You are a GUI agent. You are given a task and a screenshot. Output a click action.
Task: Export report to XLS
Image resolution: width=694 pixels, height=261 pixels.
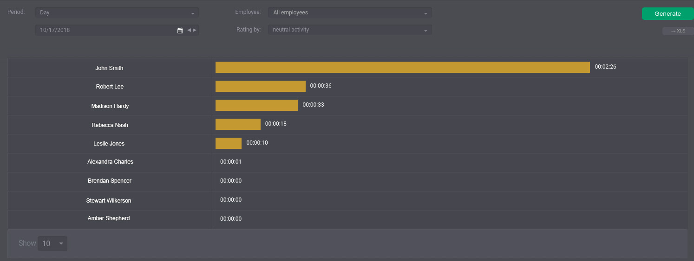[678, 31]
